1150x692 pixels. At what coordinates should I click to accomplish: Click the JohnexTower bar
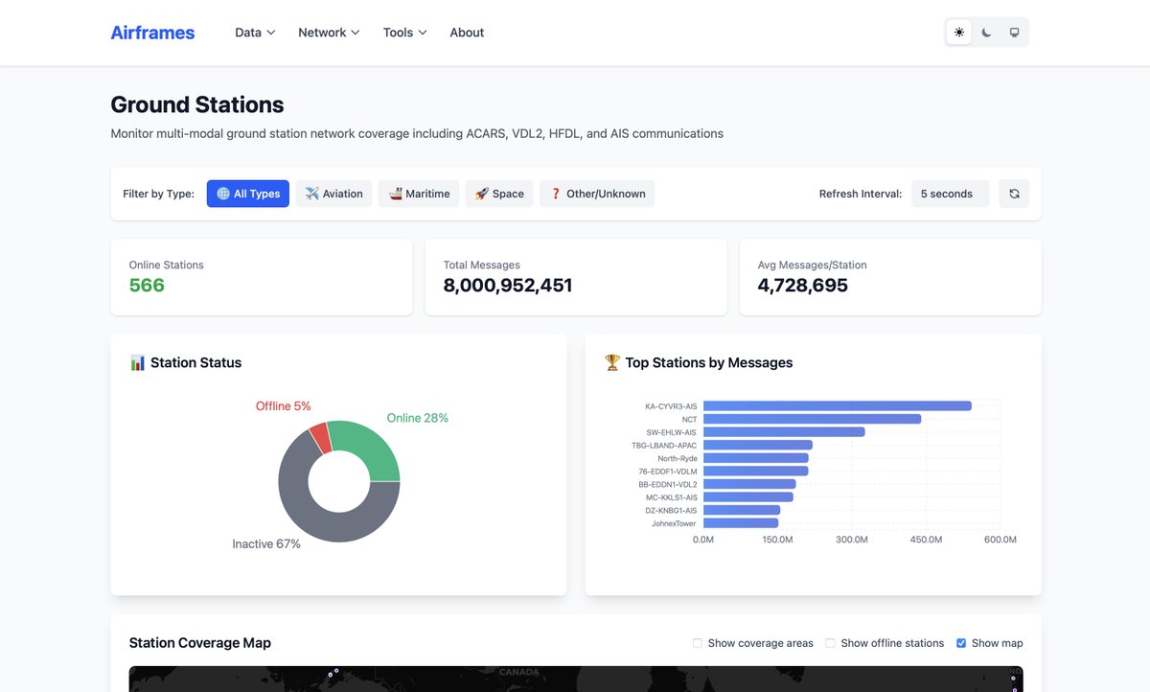click(741, 523)
